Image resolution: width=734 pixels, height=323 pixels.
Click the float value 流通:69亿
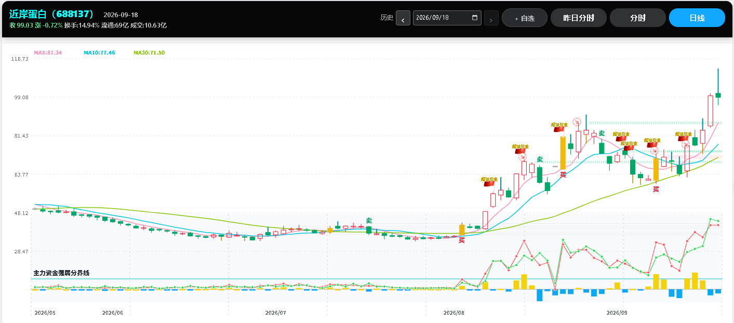click(x=115, y=25)
